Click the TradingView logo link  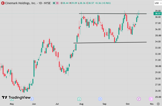tap(16, 97)
